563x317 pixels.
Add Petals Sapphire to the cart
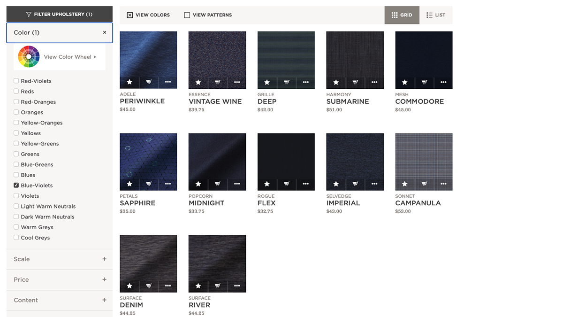pyautogui.click(x=149, y=184)
